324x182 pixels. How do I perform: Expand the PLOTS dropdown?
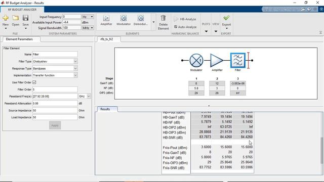206,31
